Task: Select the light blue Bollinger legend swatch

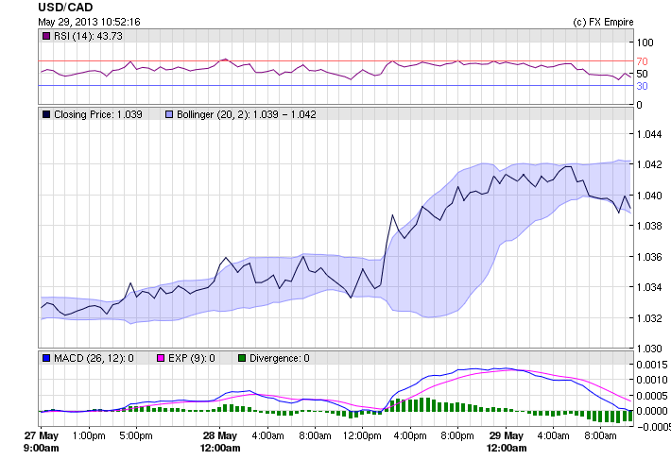Action: point(170,114)
